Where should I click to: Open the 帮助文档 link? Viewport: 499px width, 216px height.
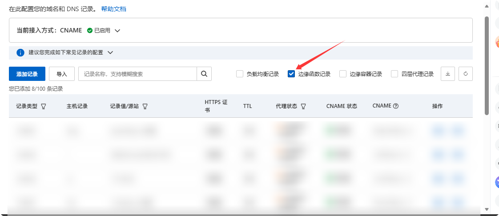[113, 9]
